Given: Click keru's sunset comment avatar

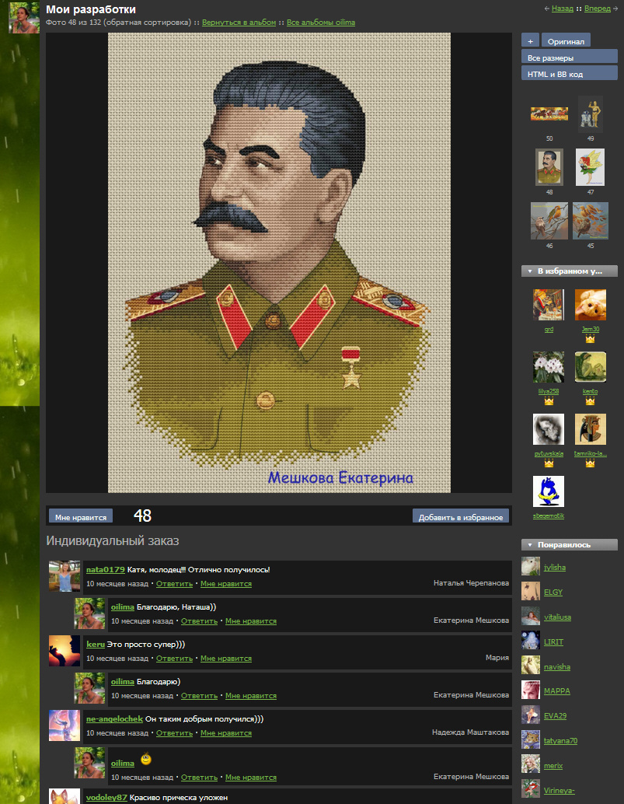Looking at the screenshot, I should [64, 651].
